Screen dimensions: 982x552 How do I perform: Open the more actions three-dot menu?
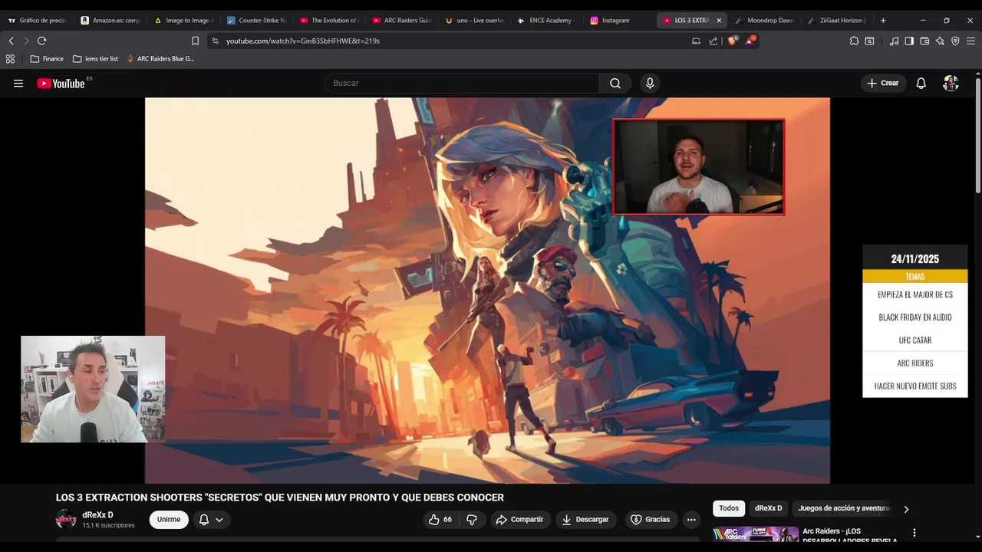click(x=691, y=520)
